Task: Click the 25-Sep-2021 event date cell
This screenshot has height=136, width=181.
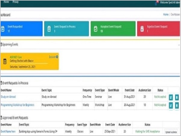Action: click(x=110, y=131)
